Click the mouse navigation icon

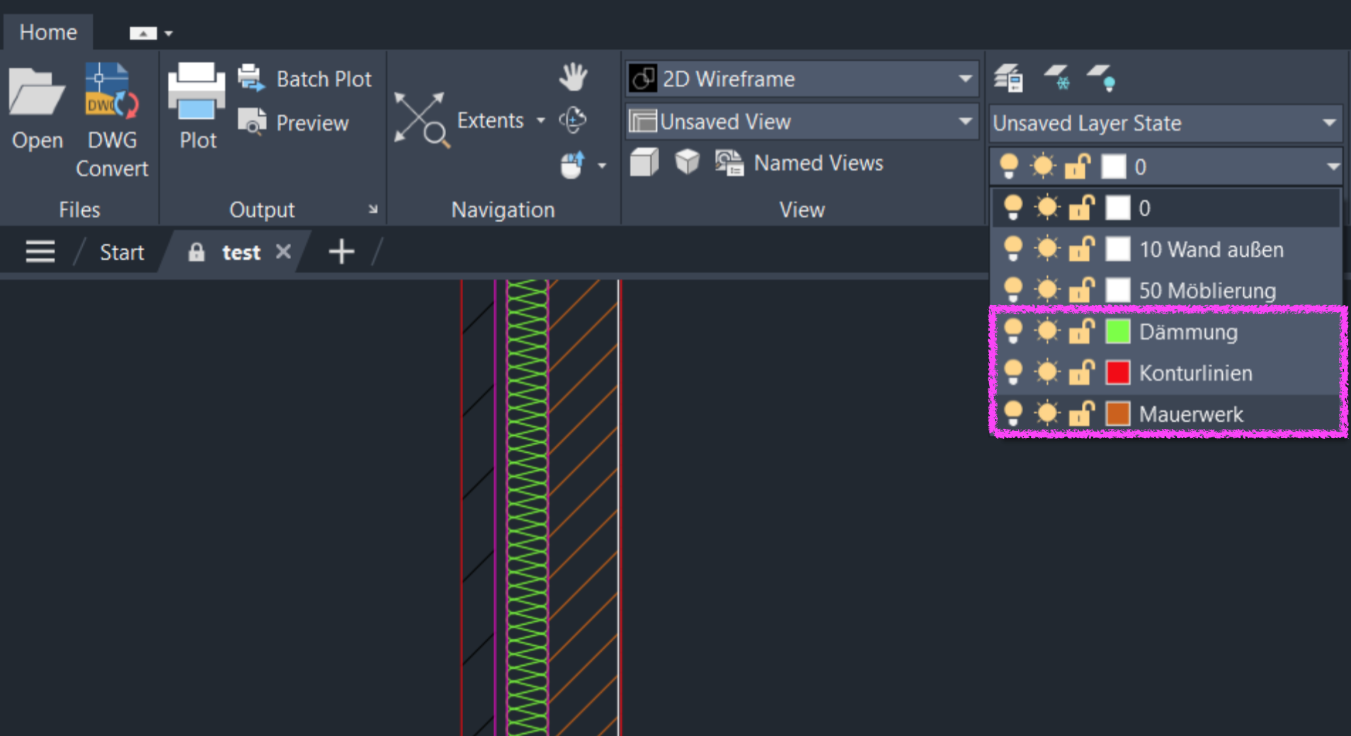pyautogui.click(x=573, y=165)
